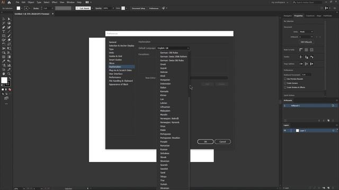Select the Eraser tool
The height and width of the screenshot is (190, 339).
coord(9,40)
